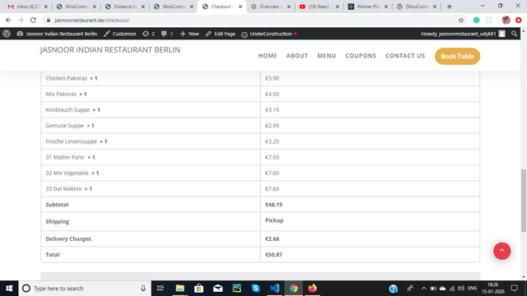527x296 pixels.
Task: Click the Pickup shipping value
Action: (x=274, y=220)
